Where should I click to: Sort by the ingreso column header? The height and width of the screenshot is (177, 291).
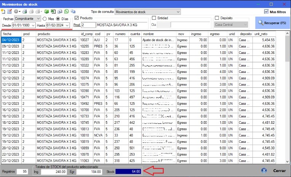(199, 34)
